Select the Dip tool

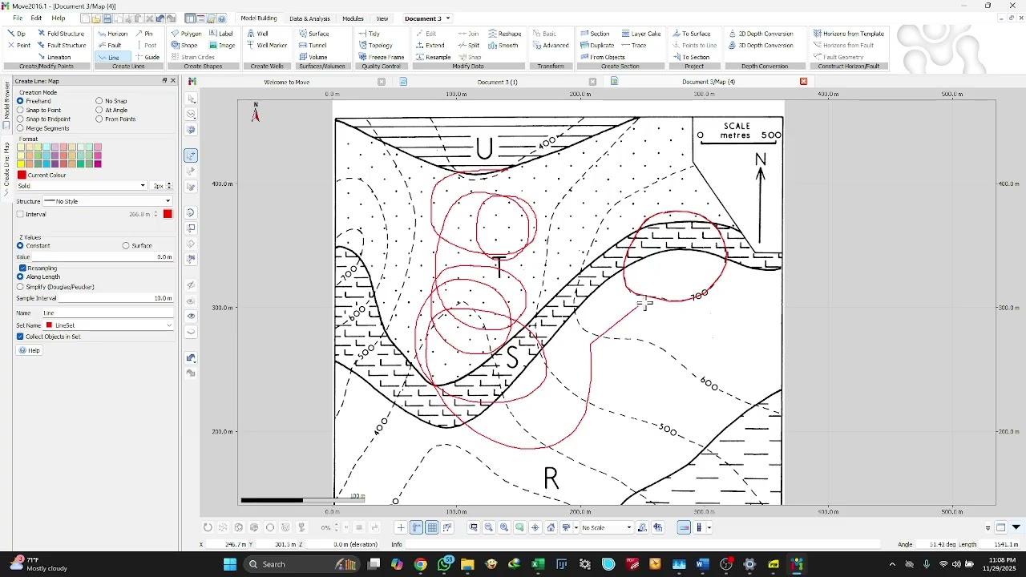(17, 34)
